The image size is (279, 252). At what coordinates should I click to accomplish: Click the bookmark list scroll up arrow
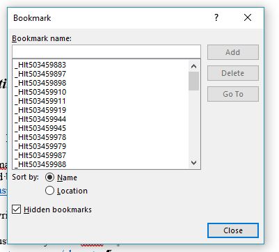tap(193, 66)
